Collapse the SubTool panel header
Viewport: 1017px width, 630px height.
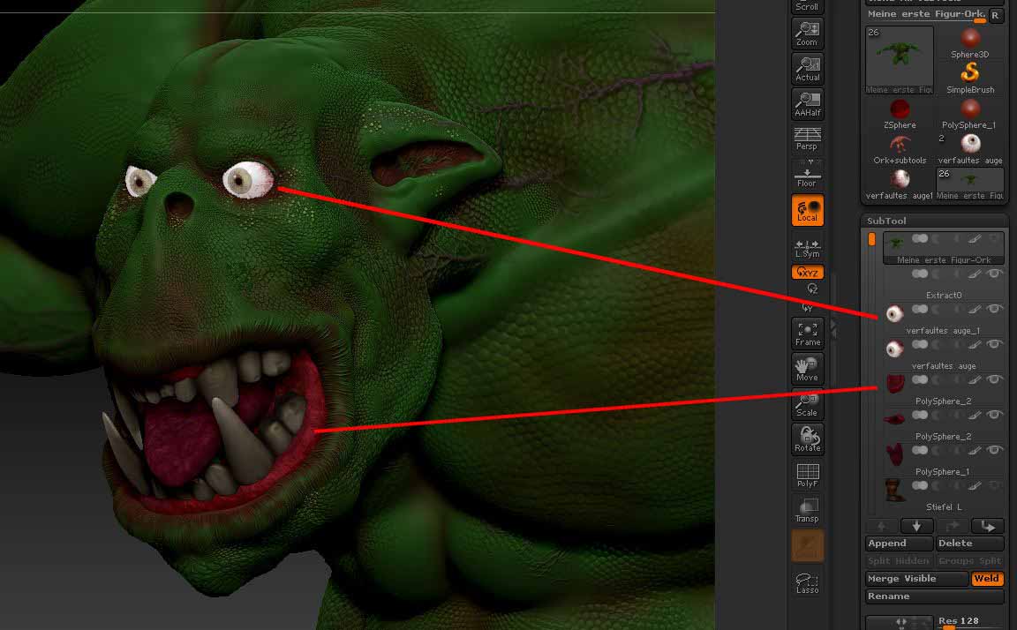(886, 221)
